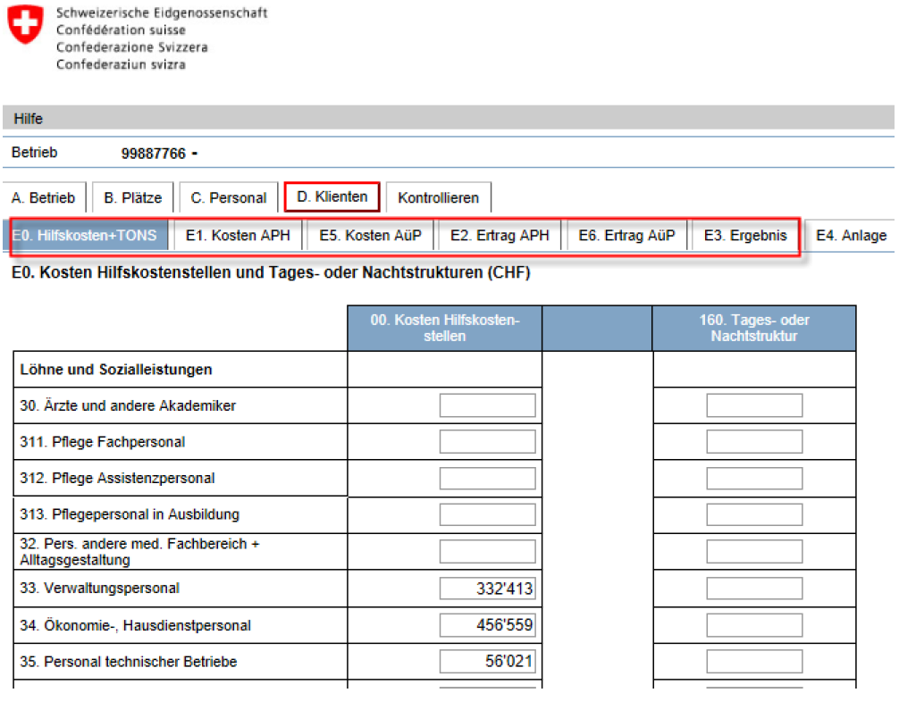Edit the Verwaltungspersonal value 332'413
The image size is (899, 718).
click(x=487, y=589)
